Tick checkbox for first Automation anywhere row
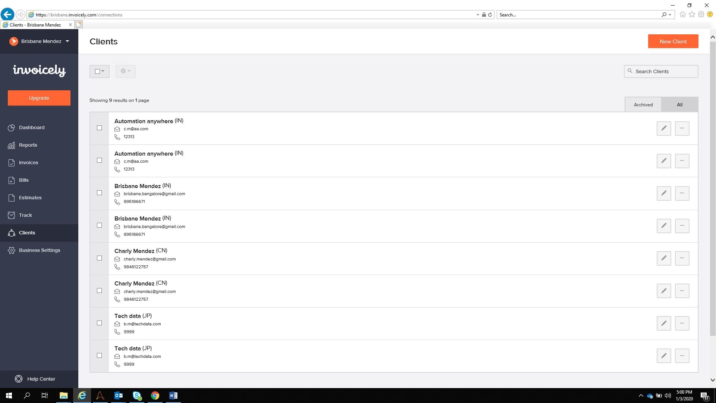 click(x=99, y=128)
